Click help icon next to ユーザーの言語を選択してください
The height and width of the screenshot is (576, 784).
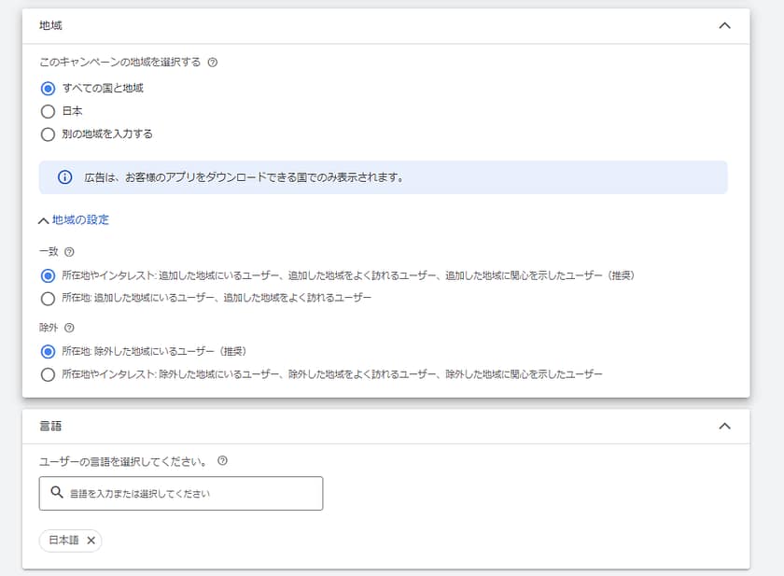click(x=222, y=461)
